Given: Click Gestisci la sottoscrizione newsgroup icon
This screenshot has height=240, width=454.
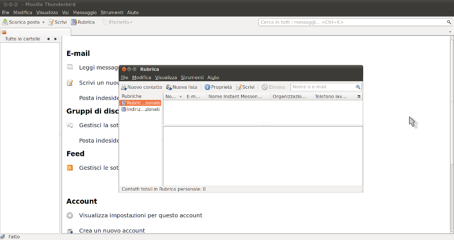Looking at the screenshot, I should [x=70, y=125].
